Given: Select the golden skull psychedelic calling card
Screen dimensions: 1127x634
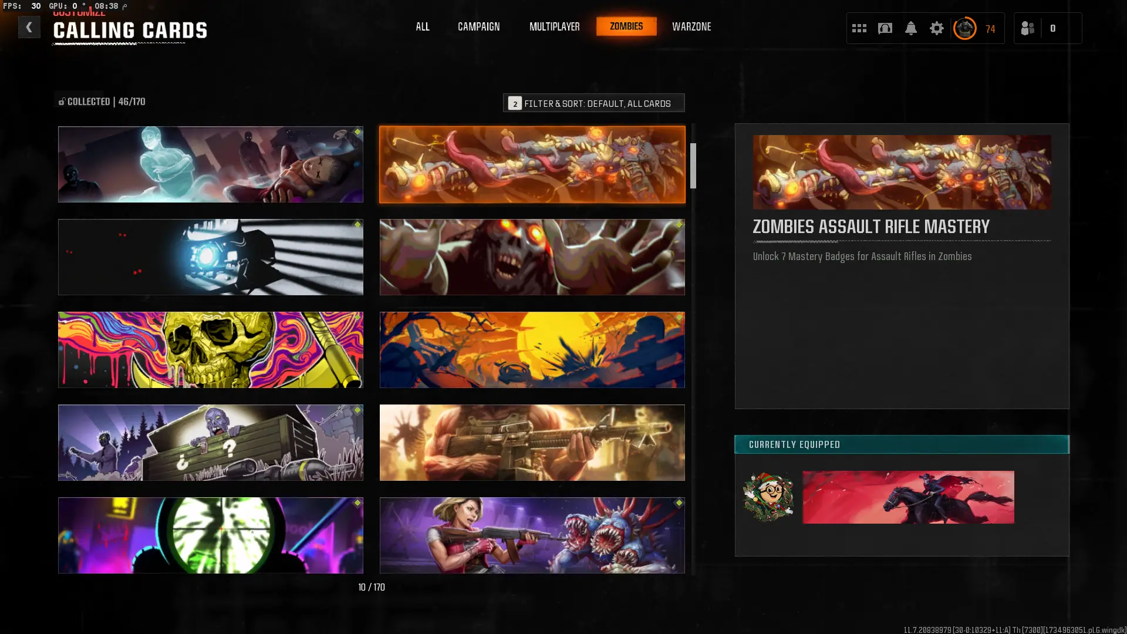Looking at the screenshot, I should pos(210,350).
